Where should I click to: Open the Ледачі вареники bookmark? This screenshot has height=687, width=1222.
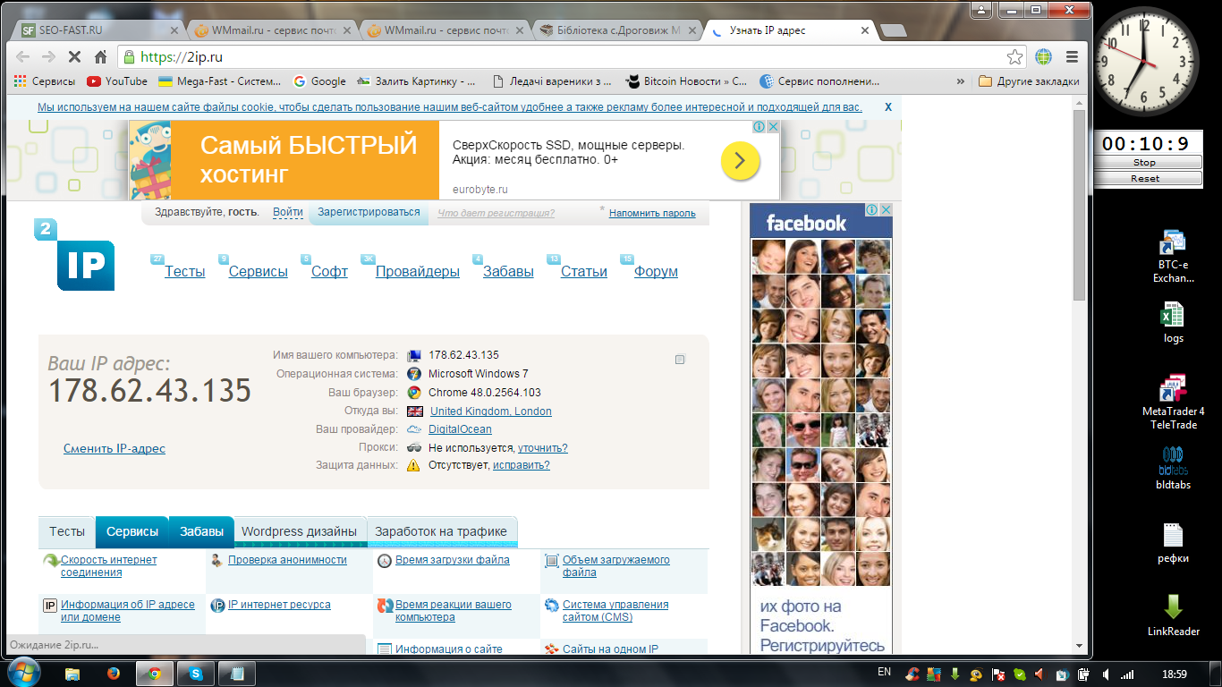[x=553, y=81]
